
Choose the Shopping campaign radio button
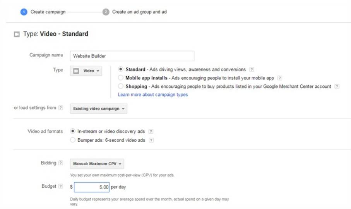121,87
